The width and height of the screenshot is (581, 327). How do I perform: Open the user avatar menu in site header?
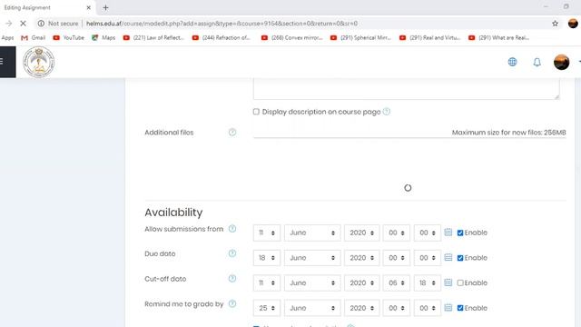(x=561, y=62)
